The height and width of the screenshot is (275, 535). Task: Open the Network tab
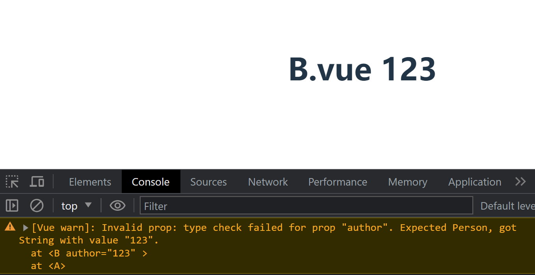[268, 182]
